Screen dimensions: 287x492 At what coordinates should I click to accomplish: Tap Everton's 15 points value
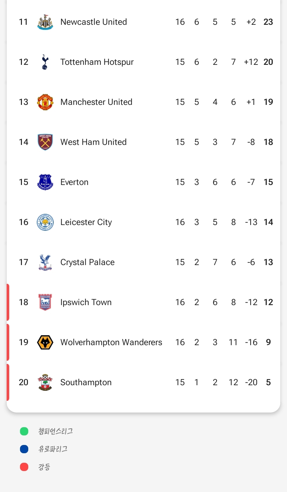click(268, 182)
